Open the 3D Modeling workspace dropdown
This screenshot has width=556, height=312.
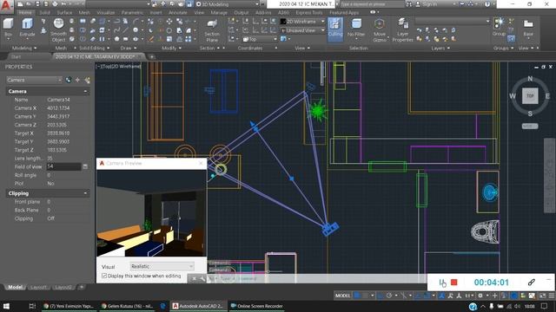tap(227, 3)
